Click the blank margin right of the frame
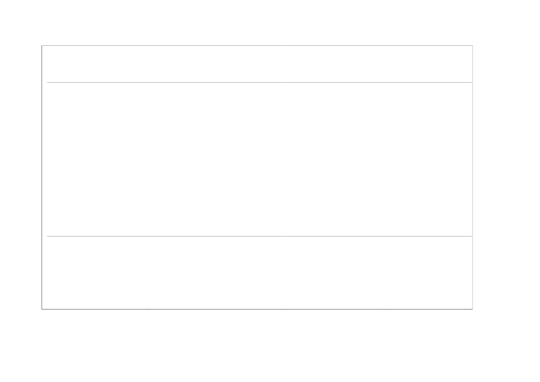The image size is (540, 382). tap(506, 177)
